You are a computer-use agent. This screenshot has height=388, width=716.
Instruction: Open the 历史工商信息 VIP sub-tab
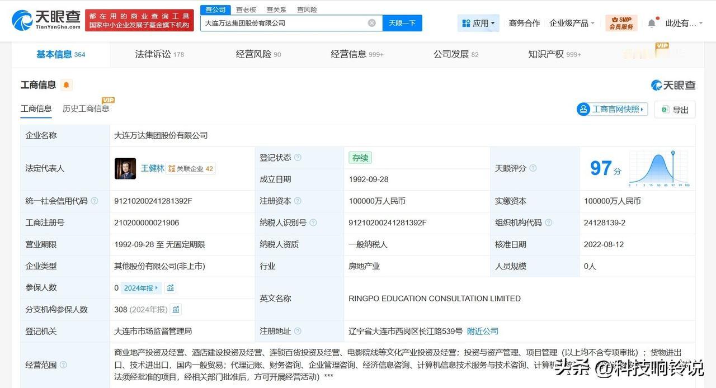click(x=86, y=108)
